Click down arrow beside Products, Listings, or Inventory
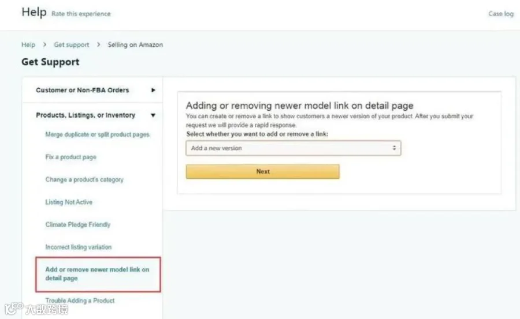Image resolution: width=520 pixels, height=319 pixels. coord(153,115)
